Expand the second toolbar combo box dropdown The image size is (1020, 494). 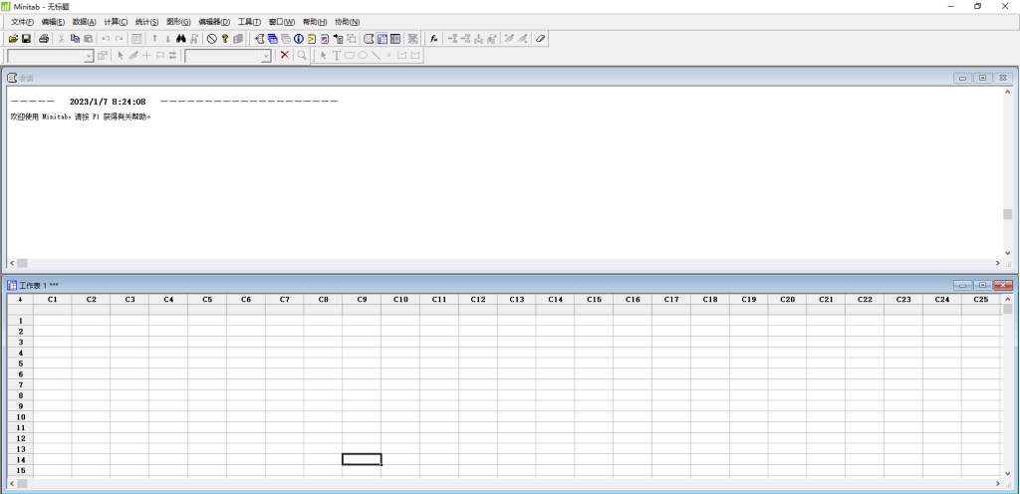266,57
